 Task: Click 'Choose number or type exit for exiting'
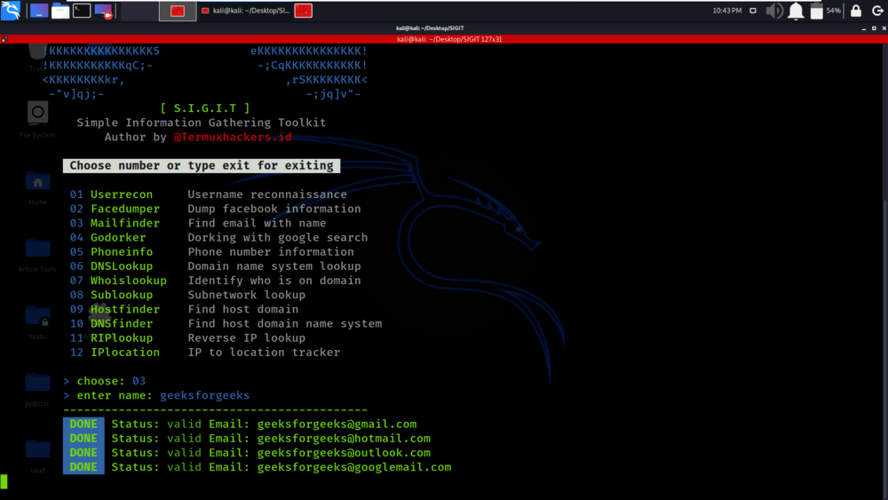point(202,165)
